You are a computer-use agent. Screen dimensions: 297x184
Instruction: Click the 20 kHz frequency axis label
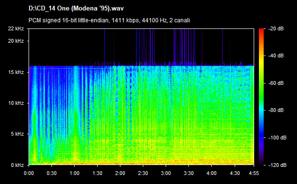pyautogui.click(x=16, y=41)
